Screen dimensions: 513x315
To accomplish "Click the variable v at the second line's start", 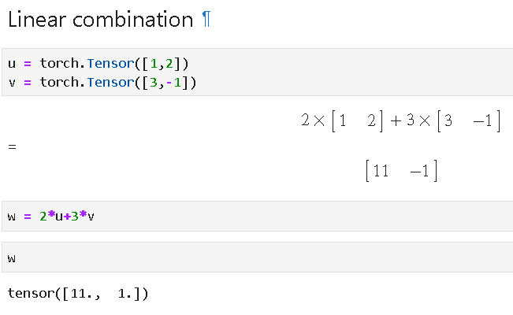I will click(x=11, y=83).
